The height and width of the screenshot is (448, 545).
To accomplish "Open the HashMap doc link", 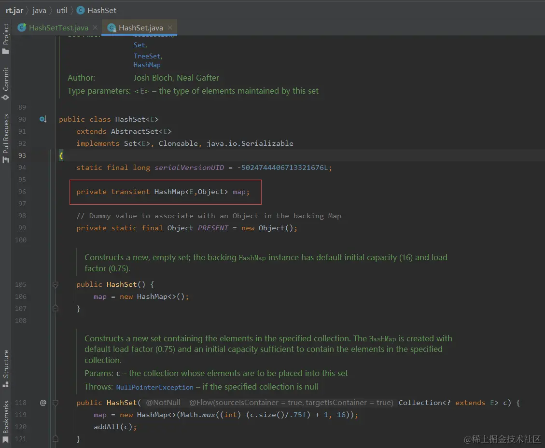I will 147,65.
